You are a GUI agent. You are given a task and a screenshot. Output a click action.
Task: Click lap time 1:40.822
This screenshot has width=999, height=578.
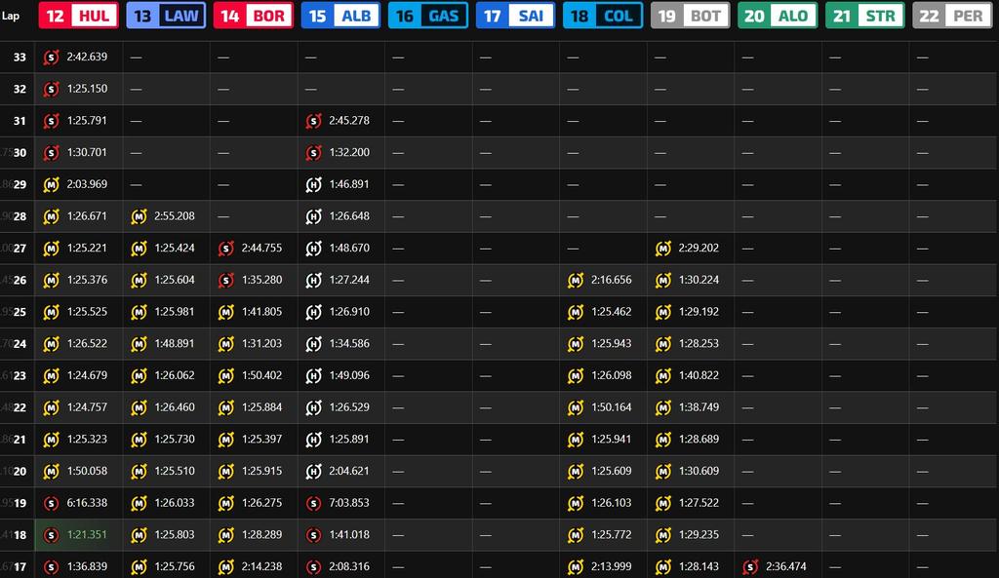[699, 375]
